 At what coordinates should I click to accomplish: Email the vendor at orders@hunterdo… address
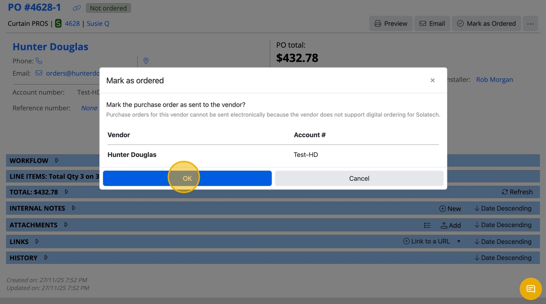(72, 73)
